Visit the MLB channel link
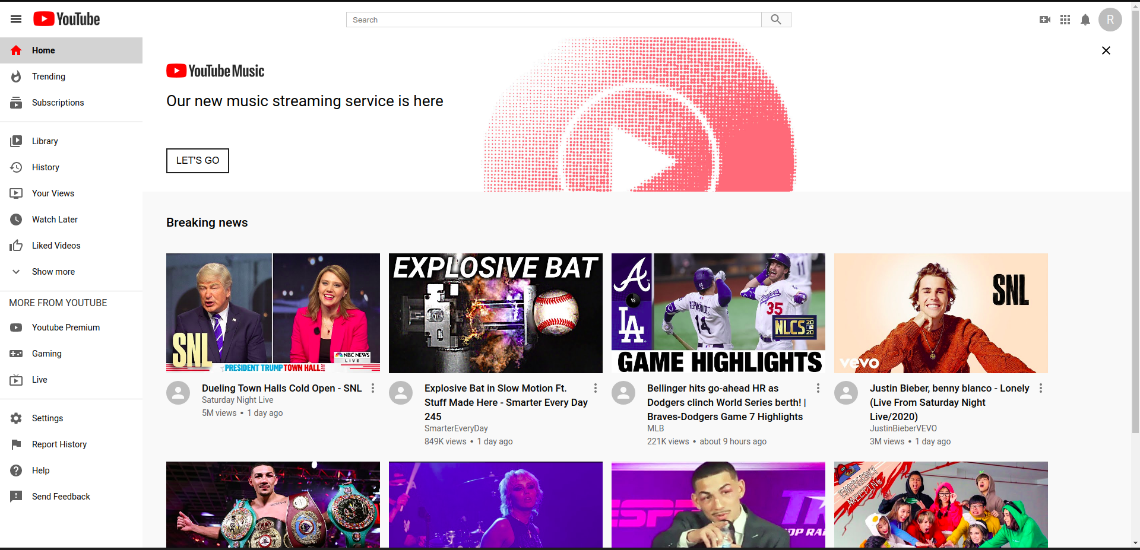1140x550 pixels. point(655,428)
